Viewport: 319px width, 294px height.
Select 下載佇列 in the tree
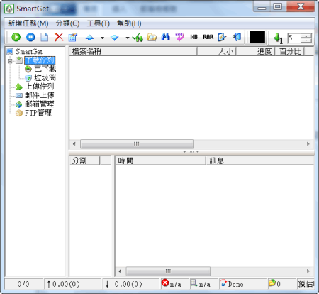click(40, 60)
